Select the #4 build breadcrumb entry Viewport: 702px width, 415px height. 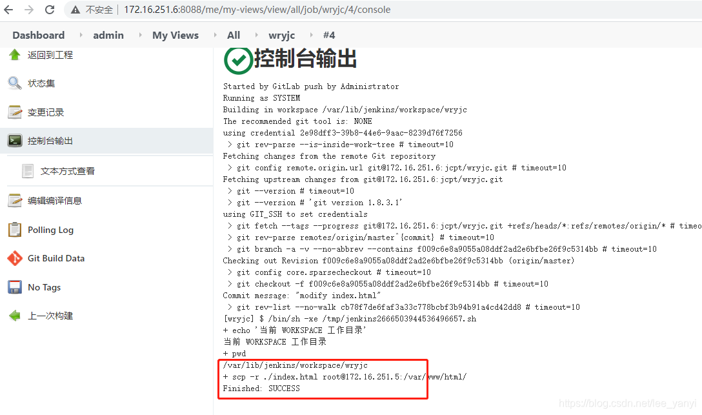point(329,35)
